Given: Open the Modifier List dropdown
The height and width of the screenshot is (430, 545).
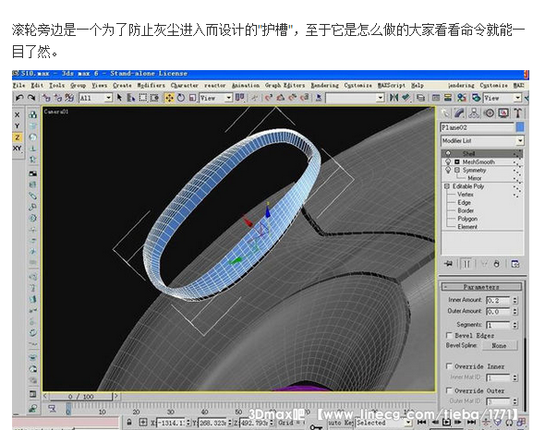Looking at the screenshot, I should point(483,140).
